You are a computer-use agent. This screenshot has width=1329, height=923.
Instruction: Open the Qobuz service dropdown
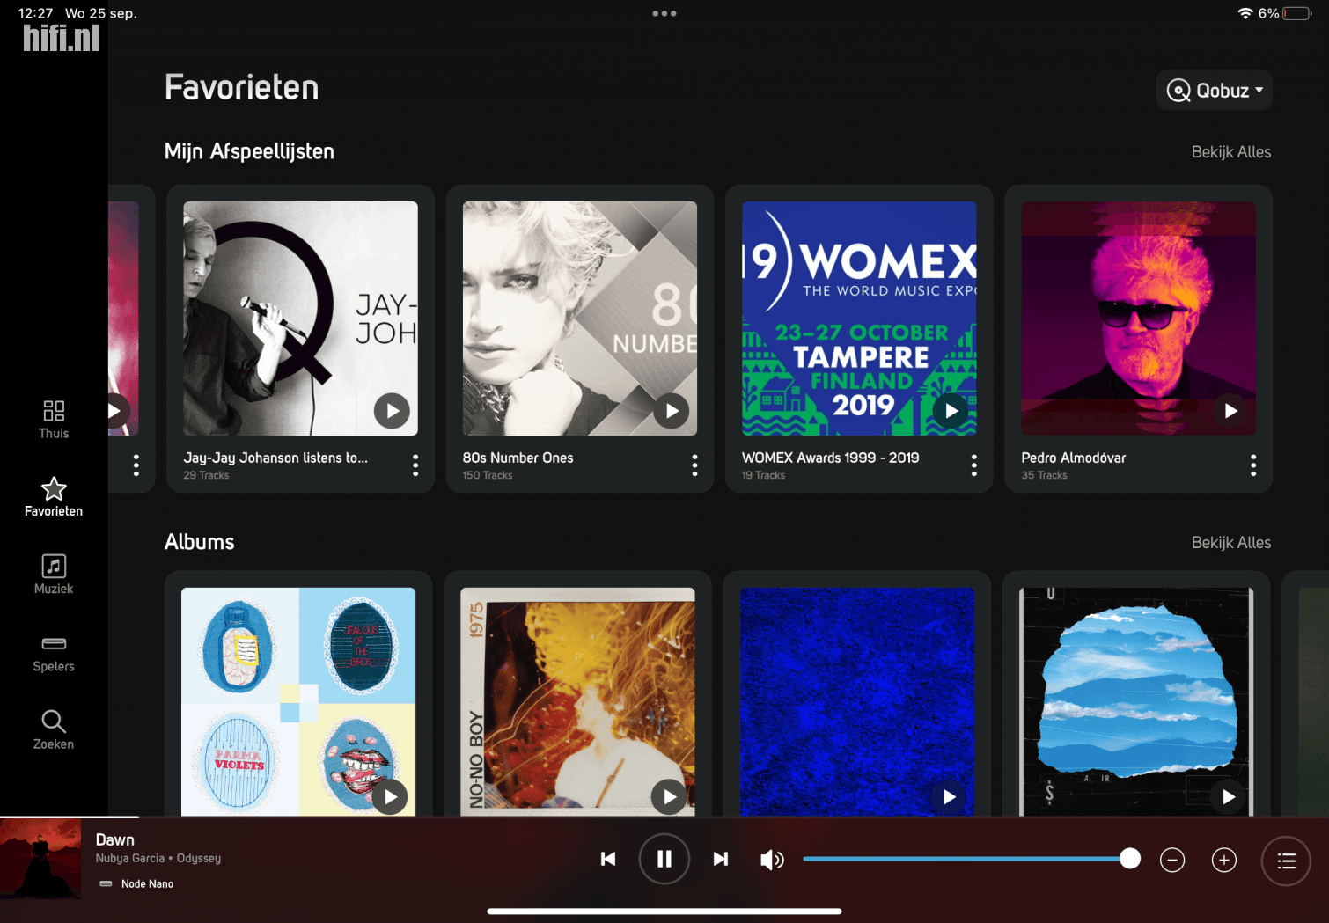point(1214,91)
